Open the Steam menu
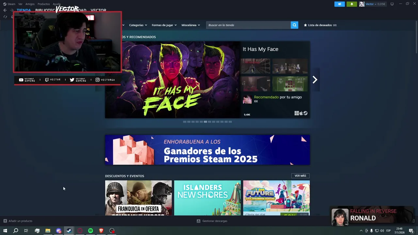Screen dimensions: 418x235 pyautogui.click(x=11, y=4)
